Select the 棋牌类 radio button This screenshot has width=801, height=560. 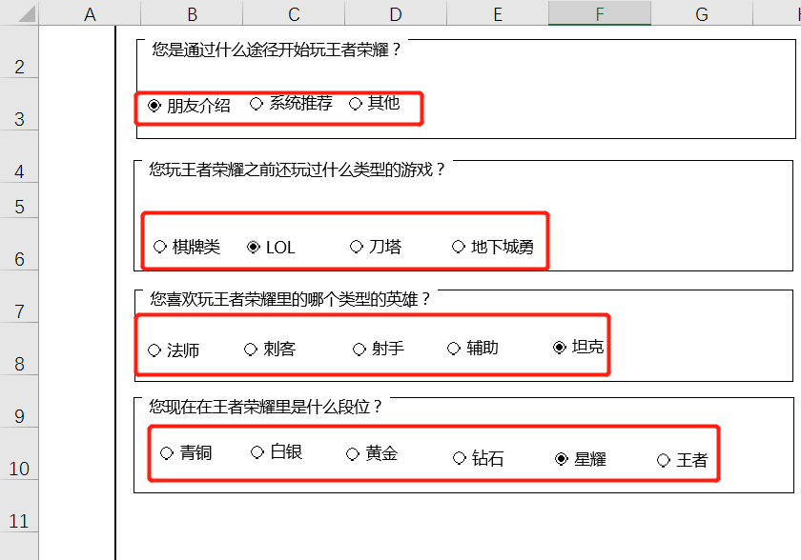(160, 247)
